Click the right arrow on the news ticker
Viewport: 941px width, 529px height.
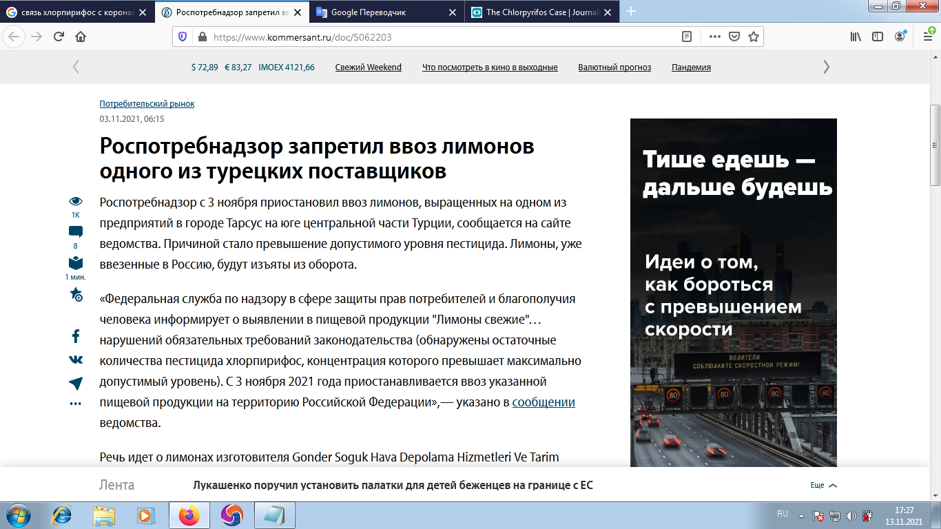coord(826,67)
